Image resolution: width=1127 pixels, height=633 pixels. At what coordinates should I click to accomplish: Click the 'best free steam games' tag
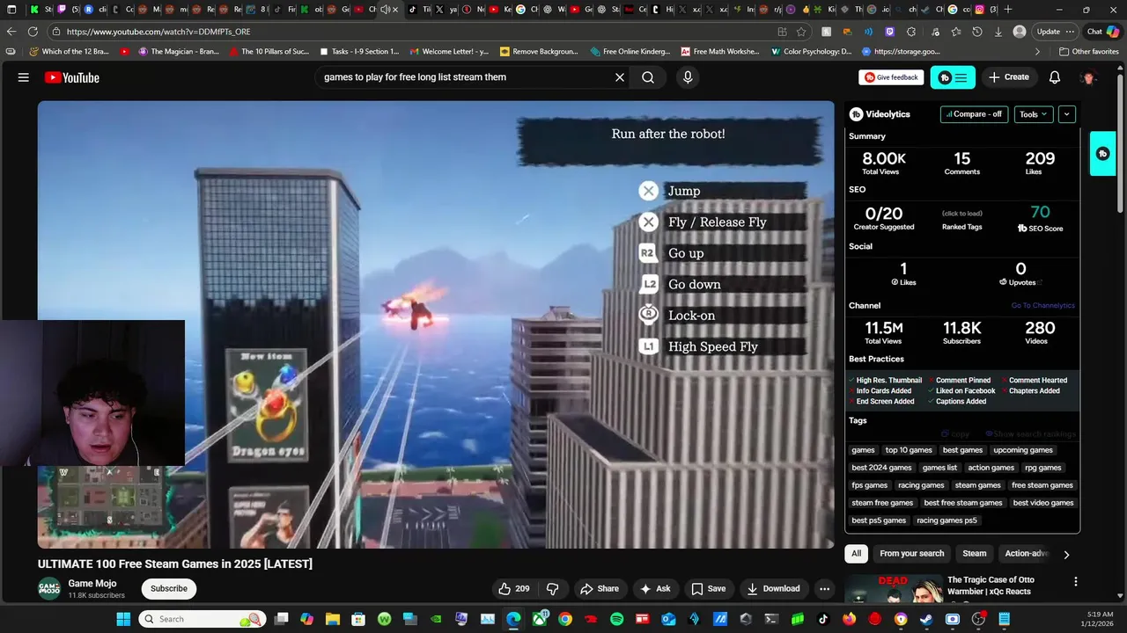(963, 503)
